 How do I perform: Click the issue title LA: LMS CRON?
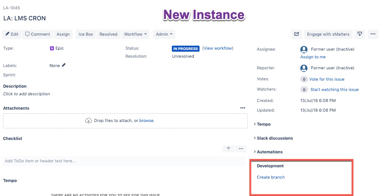coord(24,18)
